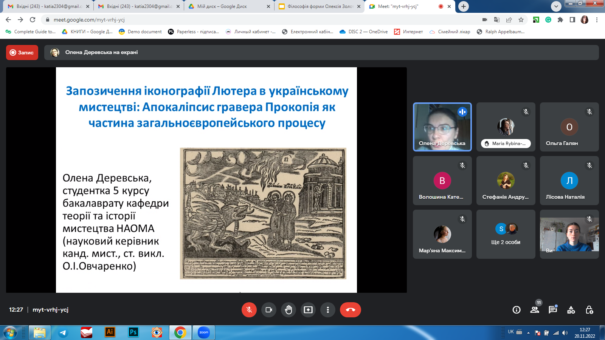605x340 pixels.
Task: Turn off the camera toggle
Action: click(x=269, y=310)
